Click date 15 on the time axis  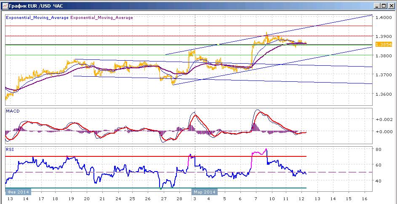(x=349, y=199)
